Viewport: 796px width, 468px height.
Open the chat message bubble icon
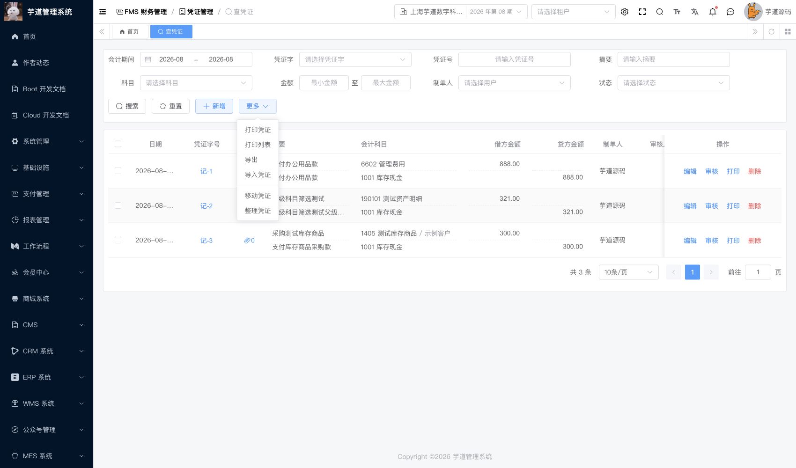click(x=730, y=12)
